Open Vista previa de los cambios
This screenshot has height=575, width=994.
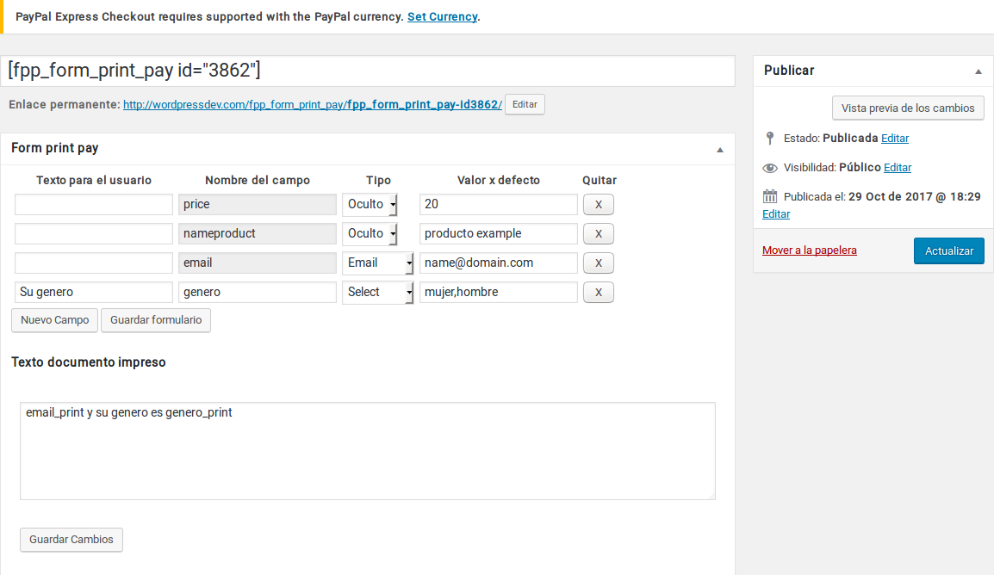908,108
